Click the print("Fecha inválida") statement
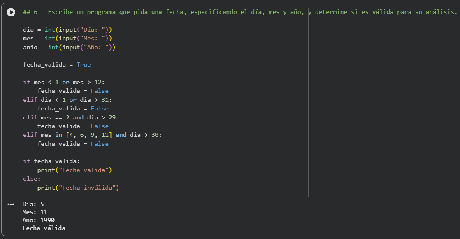 click(78, 188)
